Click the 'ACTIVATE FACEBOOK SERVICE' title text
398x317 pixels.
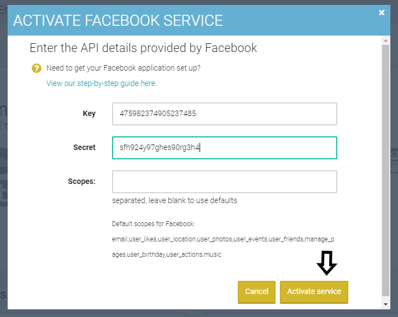(x=118, y=21)
